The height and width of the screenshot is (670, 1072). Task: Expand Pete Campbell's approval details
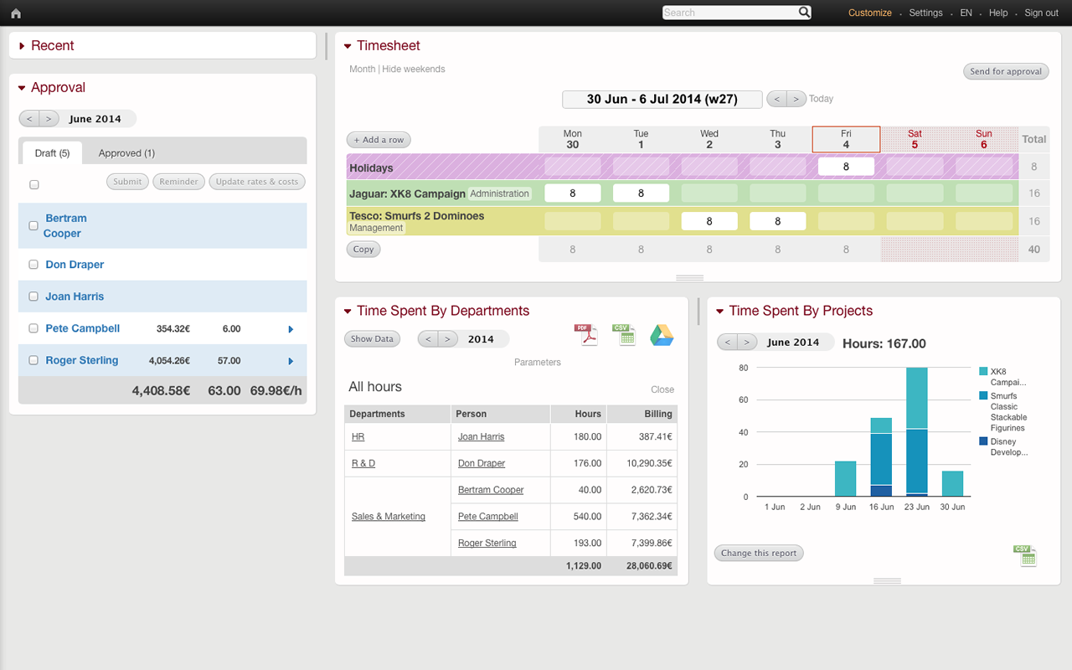coord(291,328)
